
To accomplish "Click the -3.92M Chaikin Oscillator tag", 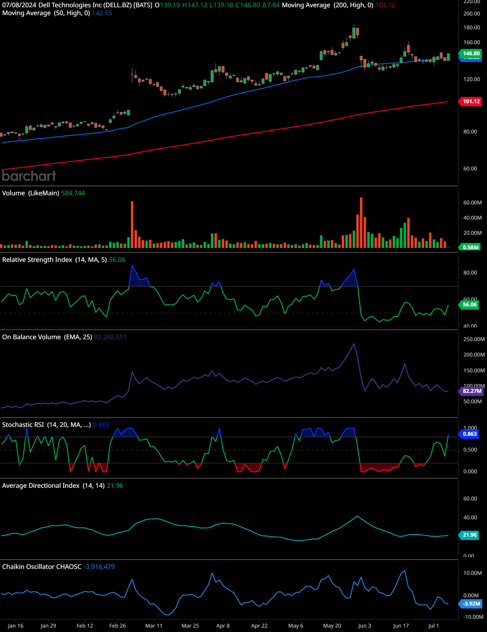I will (471, 604).
